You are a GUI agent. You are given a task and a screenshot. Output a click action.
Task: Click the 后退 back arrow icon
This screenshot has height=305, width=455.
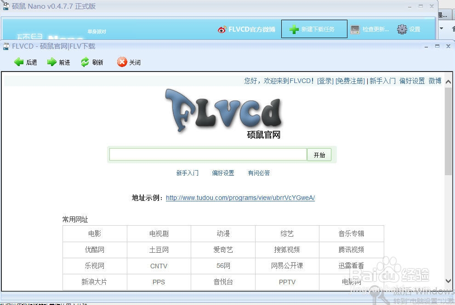tap(19, 62)
